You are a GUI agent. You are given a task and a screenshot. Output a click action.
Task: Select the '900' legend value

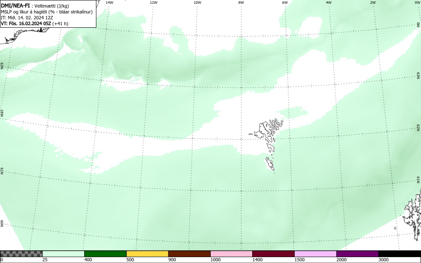coord(172,260)
